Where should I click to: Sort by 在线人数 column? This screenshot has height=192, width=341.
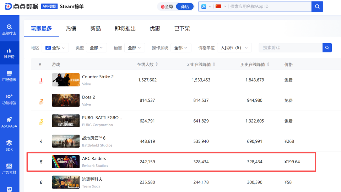(147, 64)
